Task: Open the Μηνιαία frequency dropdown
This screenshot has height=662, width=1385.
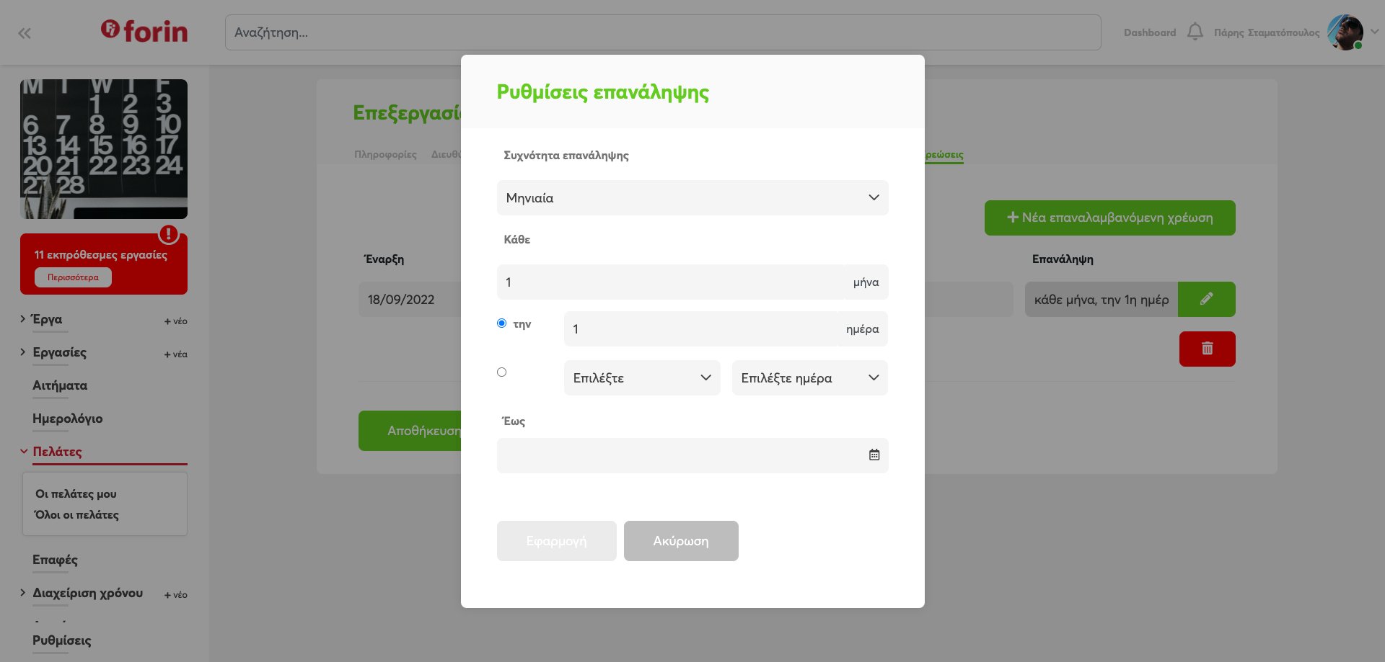Action: [x=692, y=198]
